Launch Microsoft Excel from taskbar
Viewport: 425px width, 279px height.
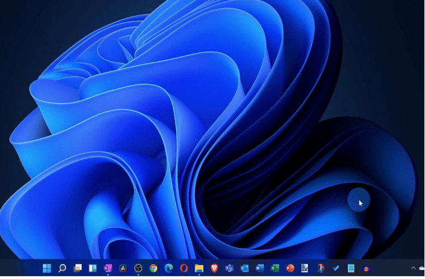(275, 268)
